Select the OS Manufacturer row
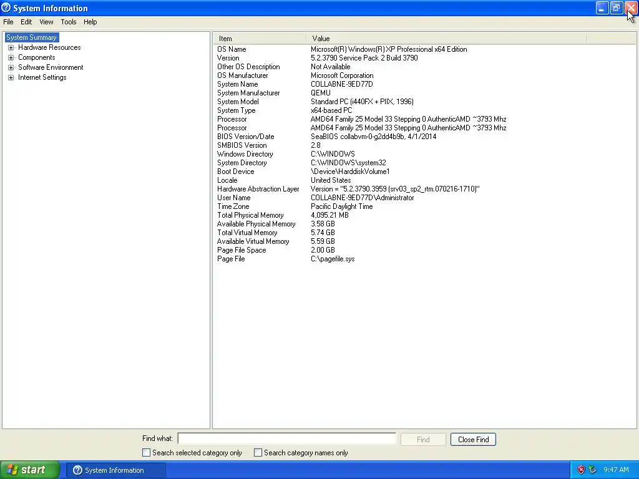Image resolution: width=639 pixels, height=479 pixels. [424, 75]
